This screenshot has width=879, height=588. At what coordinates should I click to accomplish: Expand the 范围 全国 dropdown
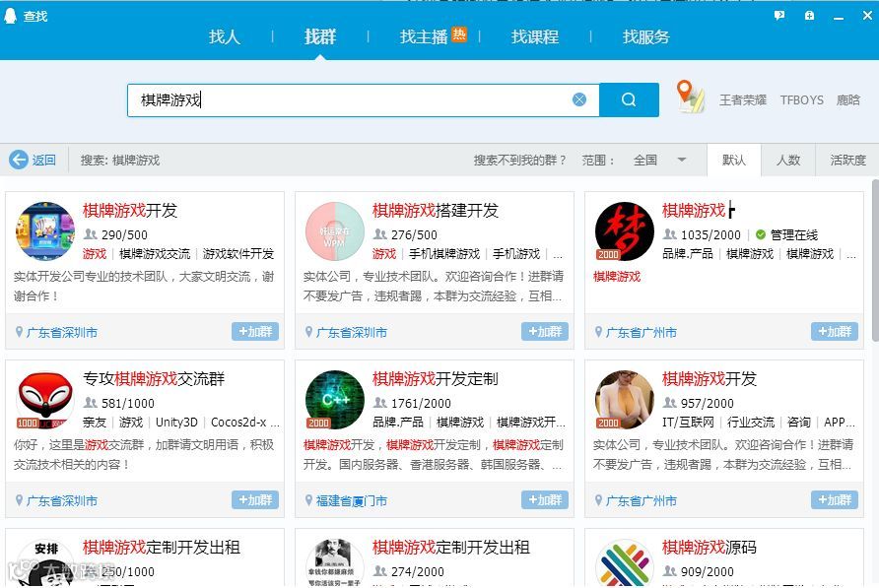point(659,161)
